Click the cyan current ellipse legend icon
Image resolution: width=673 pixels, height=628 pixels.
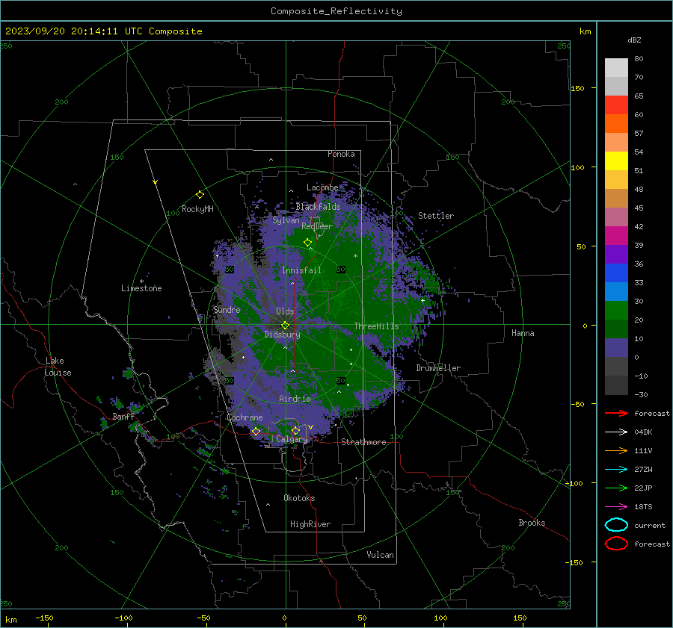pos(616,525)
